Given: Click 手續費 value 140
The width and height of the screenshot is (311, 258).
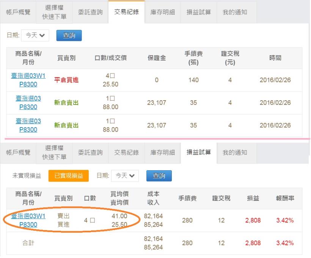Looking at the screenshot, I should pyautogui.click(x=193, y=80).
